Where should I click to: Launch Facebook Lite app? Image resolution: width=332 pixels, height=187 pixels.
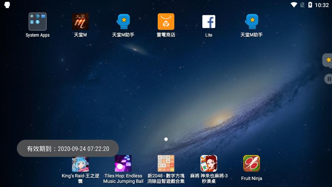(x=209, y=22)
